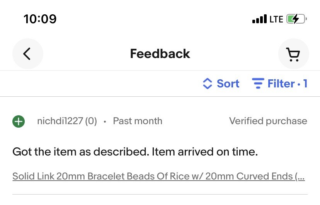The image size is (320, 205).
Task: Tap the Past month timestamp
Action: coord(138,121)
